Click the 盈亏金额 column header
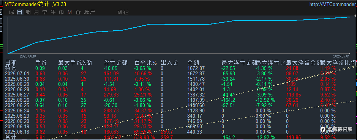 click(116, 63)
